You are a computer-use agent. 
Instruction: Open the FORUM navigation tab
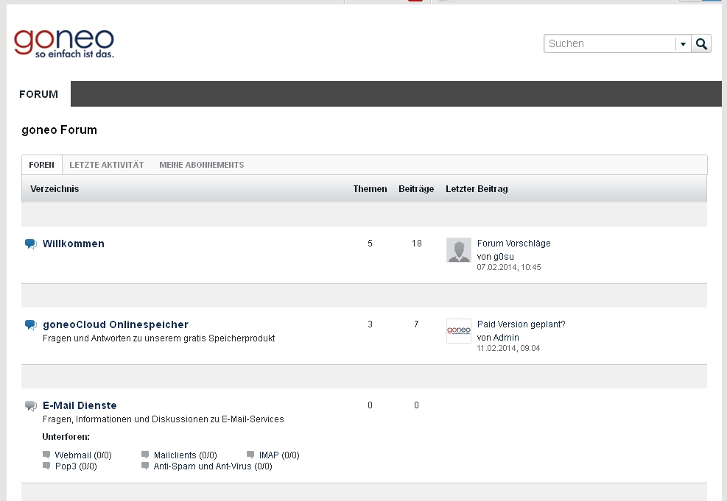[x=38, y=94]
